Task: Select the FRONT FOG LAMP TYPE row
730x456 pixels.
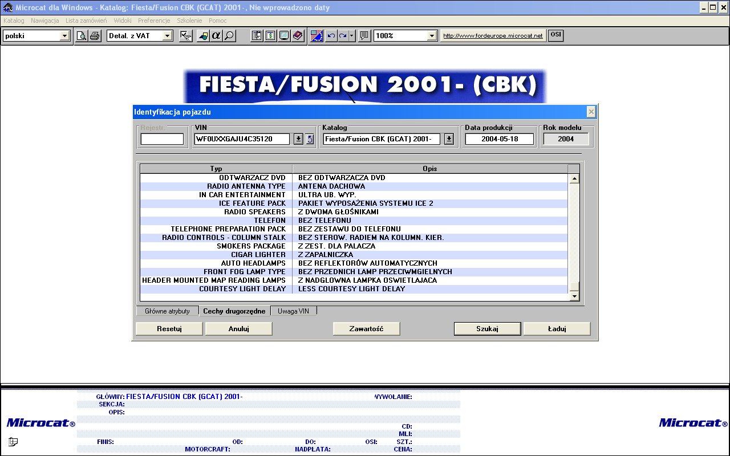Action: tap(354, 272)
